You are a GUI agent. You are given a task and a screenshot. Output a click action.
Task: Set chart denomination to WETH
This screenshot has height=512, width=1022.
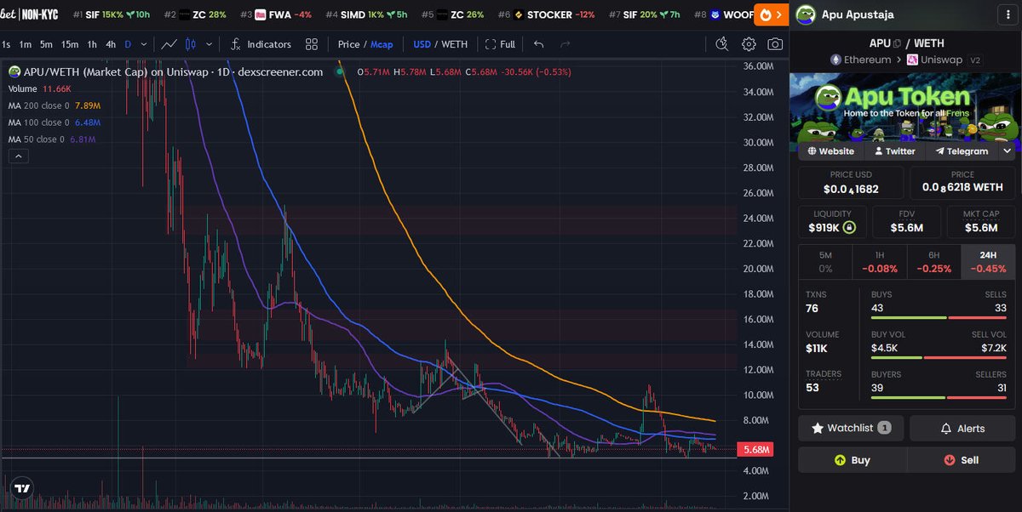click(x=456, y=44)
